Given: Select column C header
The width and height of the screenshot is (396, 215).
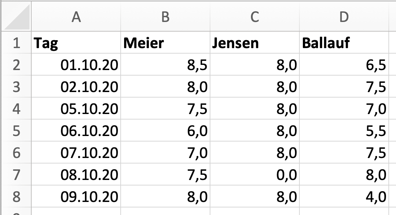Looking at the screenshot, I should 255,17.
